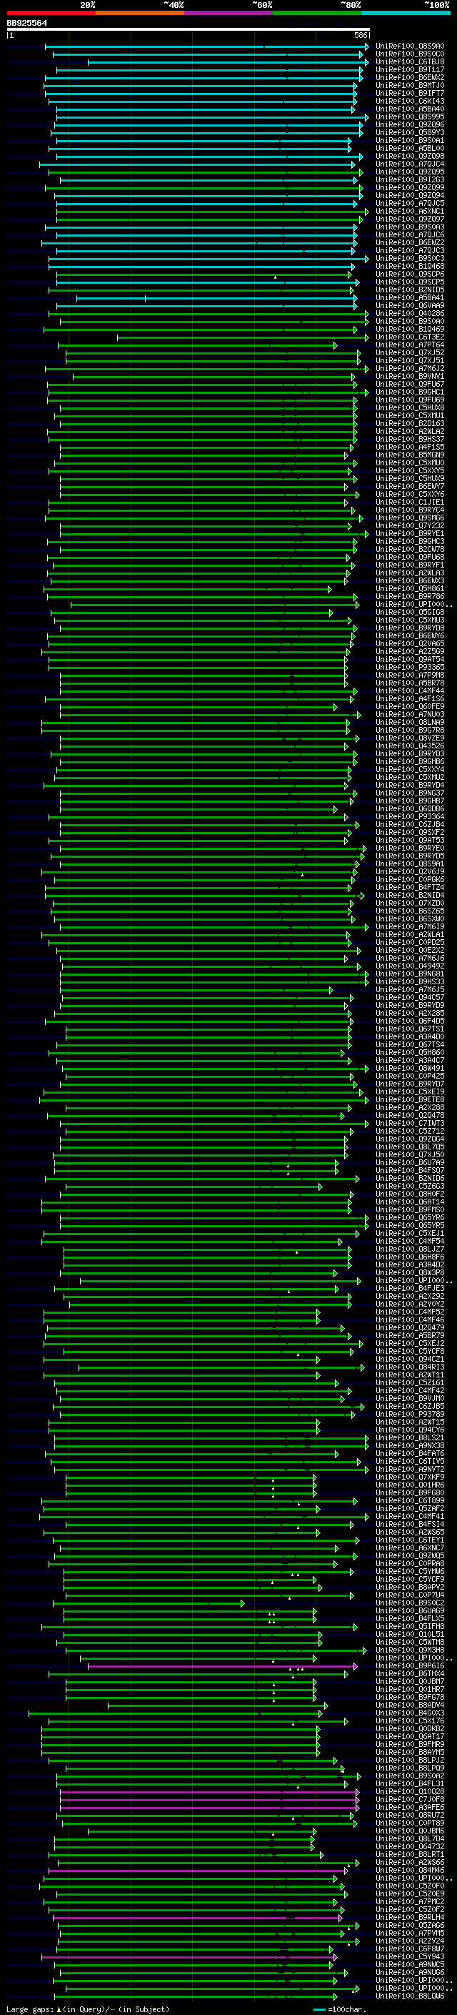Click the purple alignment bar for C5Y943
The width and height of the screenshot is (457, 2015).
189,1957
